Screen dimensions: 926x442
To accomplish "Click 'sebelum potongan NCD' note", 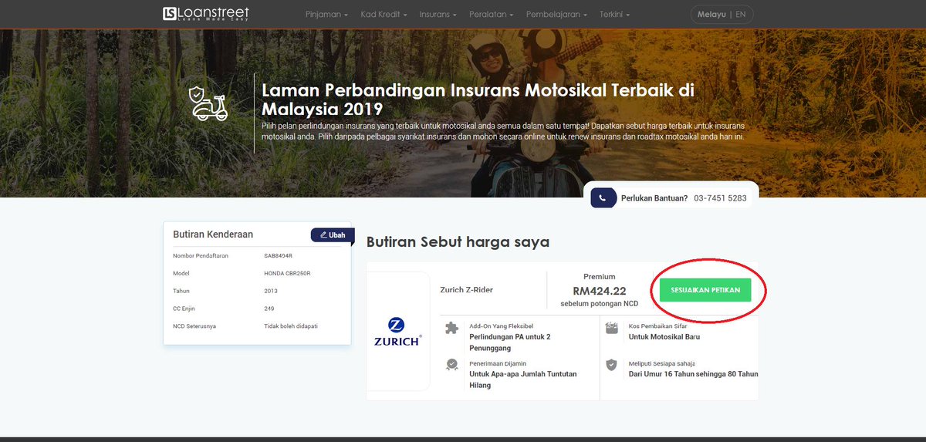I will tap(600, 304).
